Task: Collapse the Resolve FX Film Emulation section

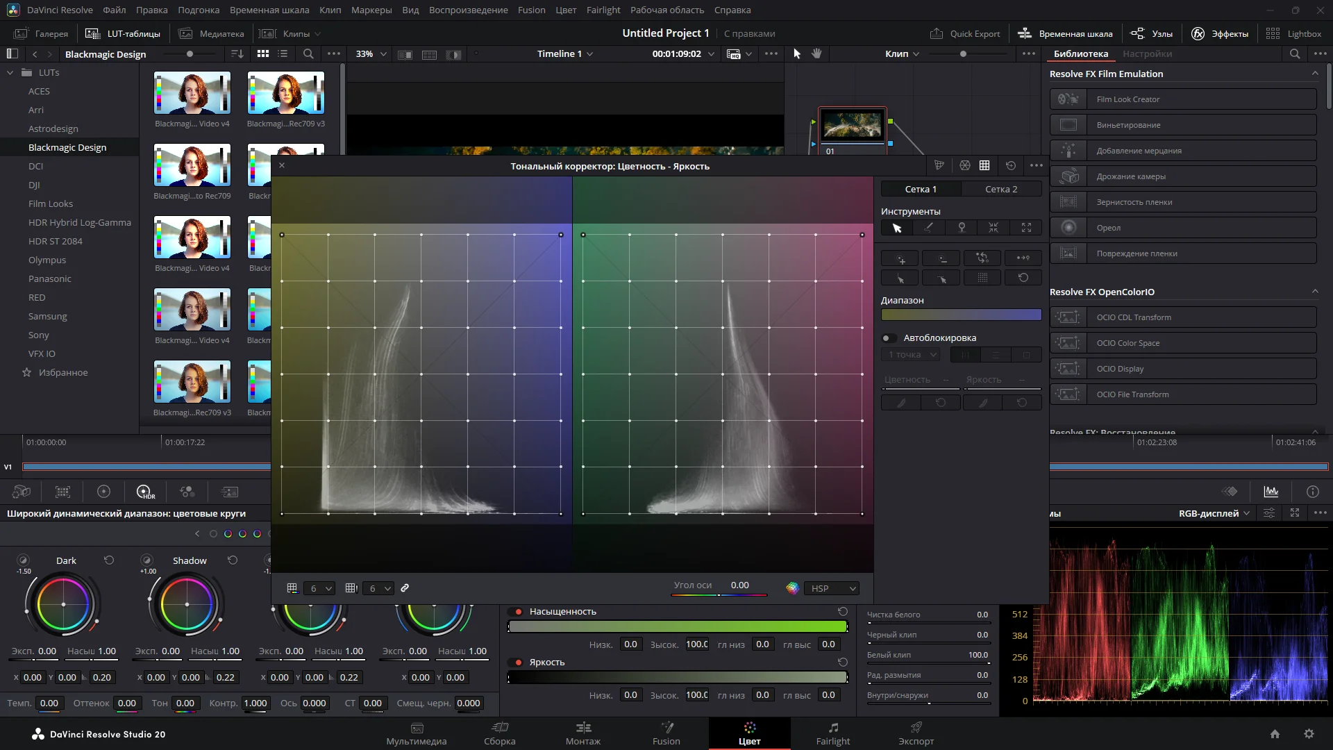Action: [1314, 74]
